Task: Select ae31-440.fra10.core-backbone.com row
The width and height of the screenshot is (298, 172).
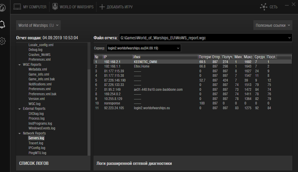Action: tap(193, 90)
